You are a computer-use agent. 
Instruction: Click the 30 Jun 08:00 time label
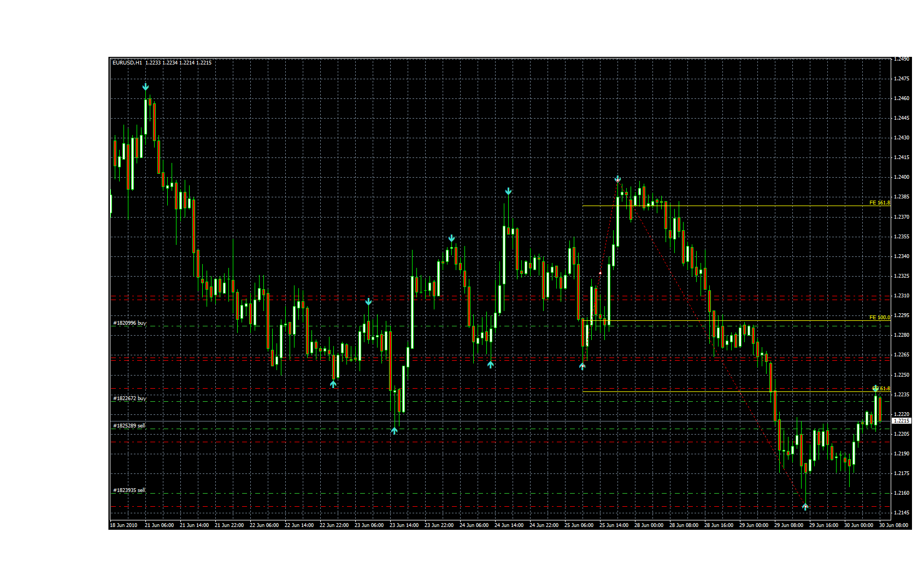pyautogui.click(x=893, y=525)
